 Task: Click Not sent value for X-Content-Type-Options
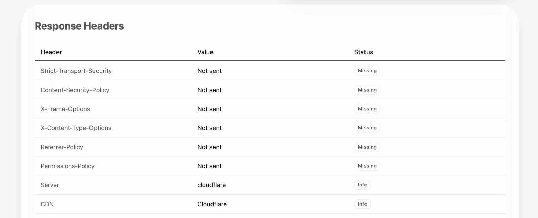coord(209,128)
